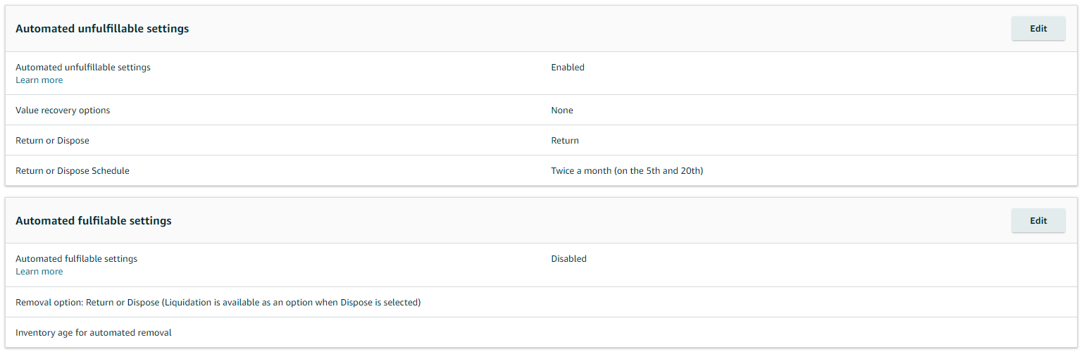Click non-bold 'Automated fulfilable settings' row label
1084x354 pixels.
[76, 259]
